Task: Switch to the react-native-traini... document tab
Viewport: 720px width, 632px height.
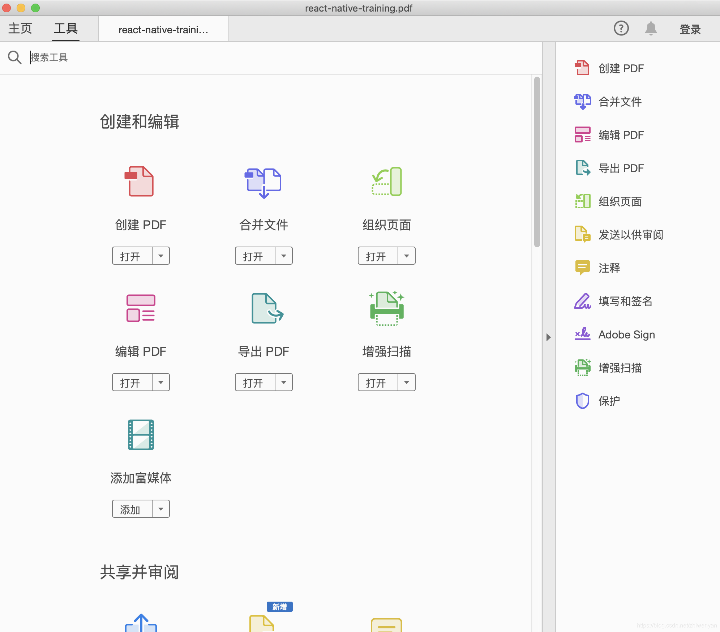Action: (163, 30)
